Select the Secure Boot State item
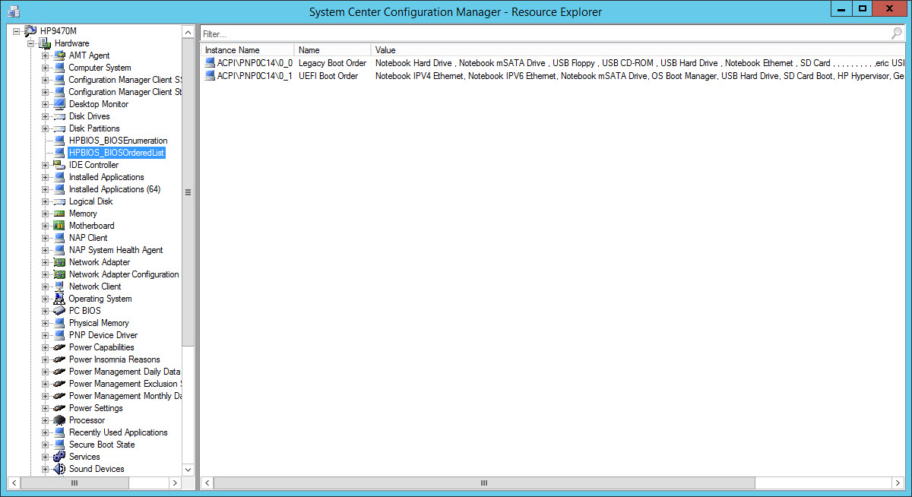Screen dimensions: 912x497 pyautogui.click(x=102, y=445)
